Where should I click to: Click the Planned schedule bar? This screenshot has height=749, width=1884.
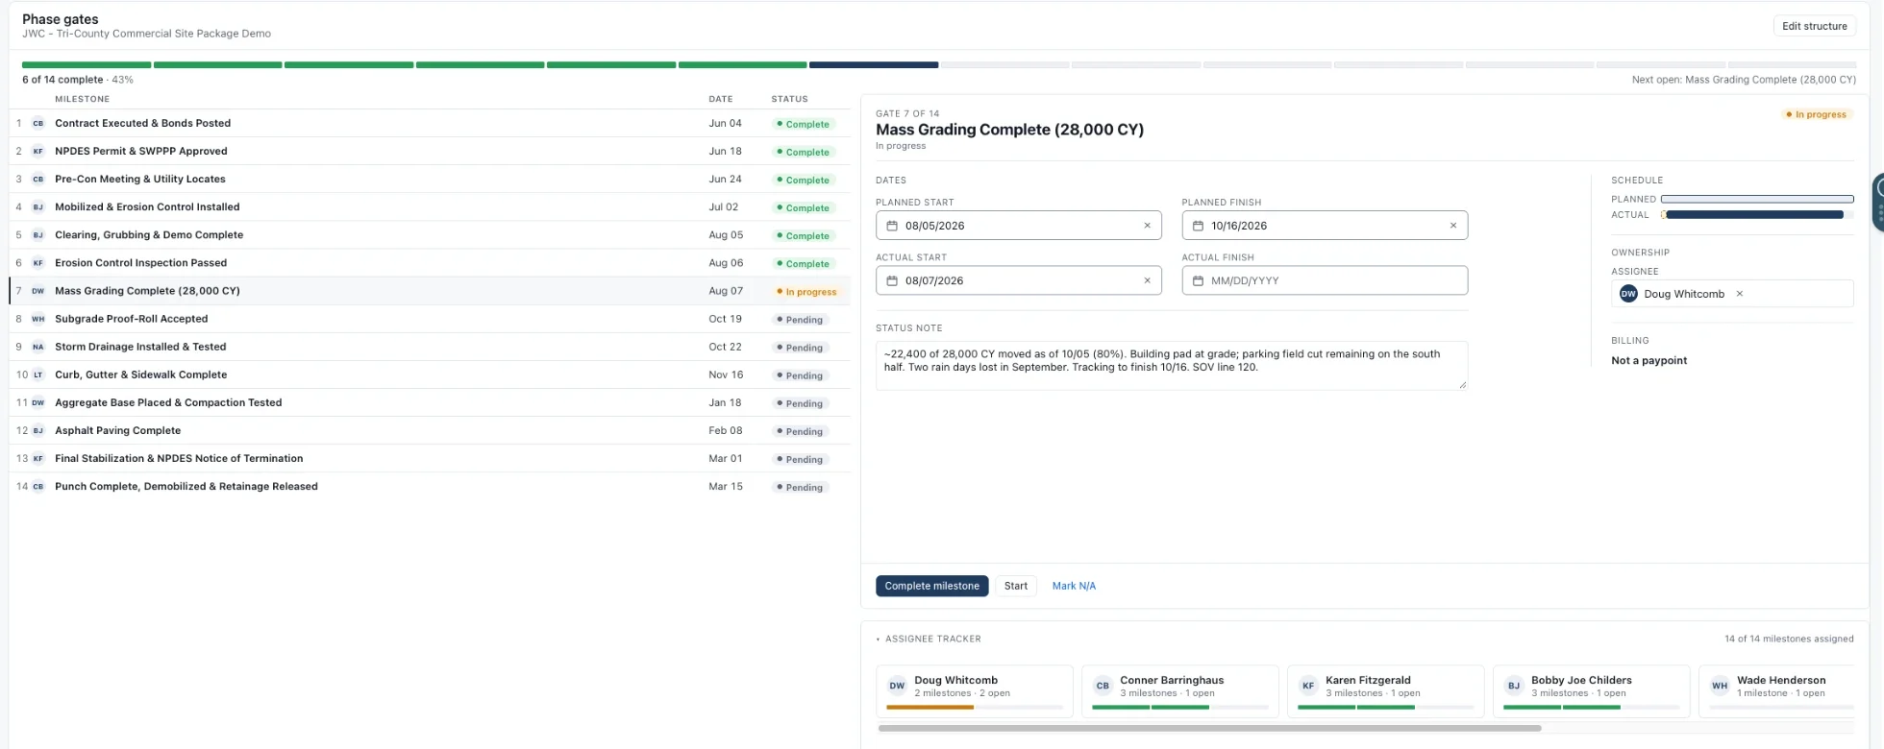tap(1757, 199)
